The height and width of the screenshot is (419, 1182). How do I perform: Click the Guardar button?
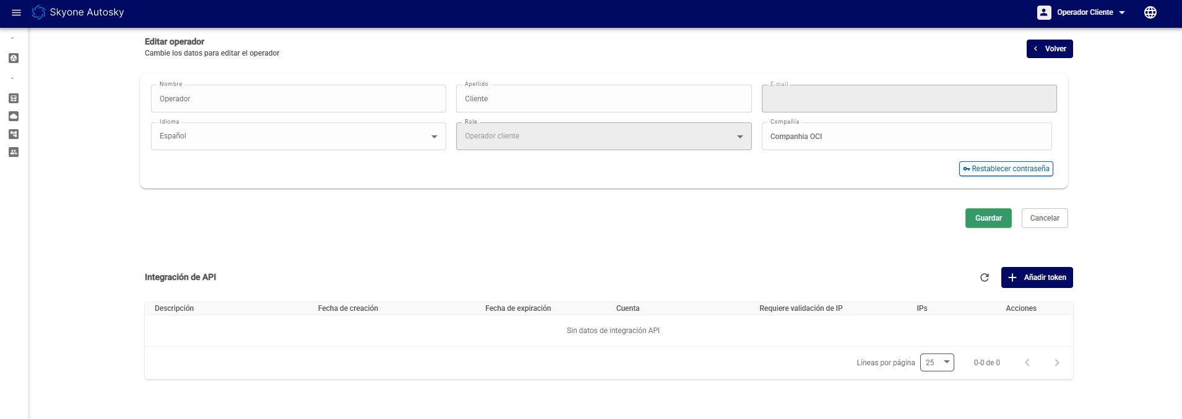pos(988,218)
